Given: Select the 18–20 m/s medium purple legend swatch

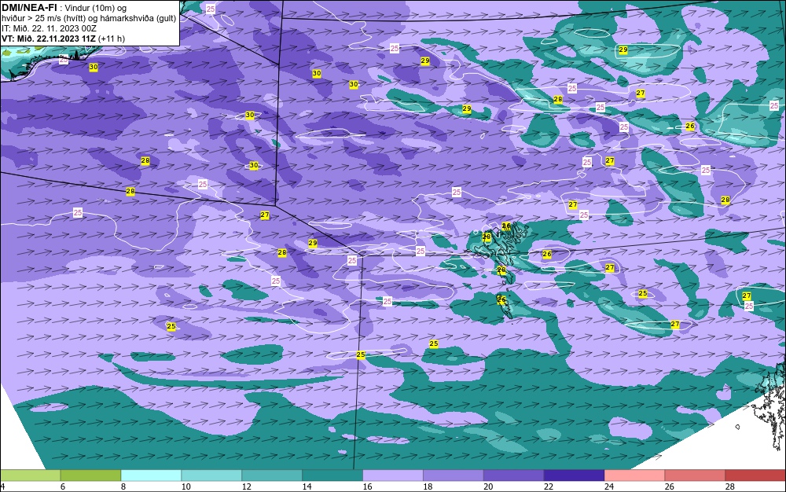Looking at the screenshot, I should point(454,475).
